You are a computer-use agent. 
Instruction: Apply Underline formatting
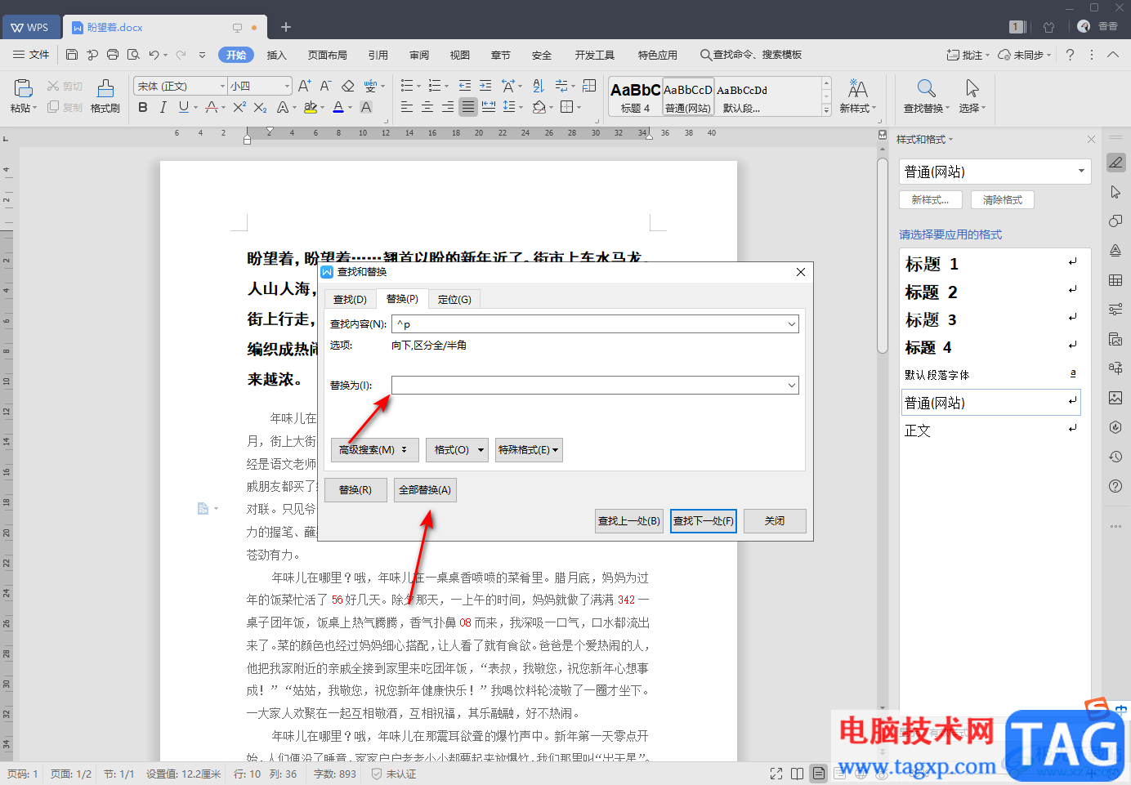tap(183, 107)
